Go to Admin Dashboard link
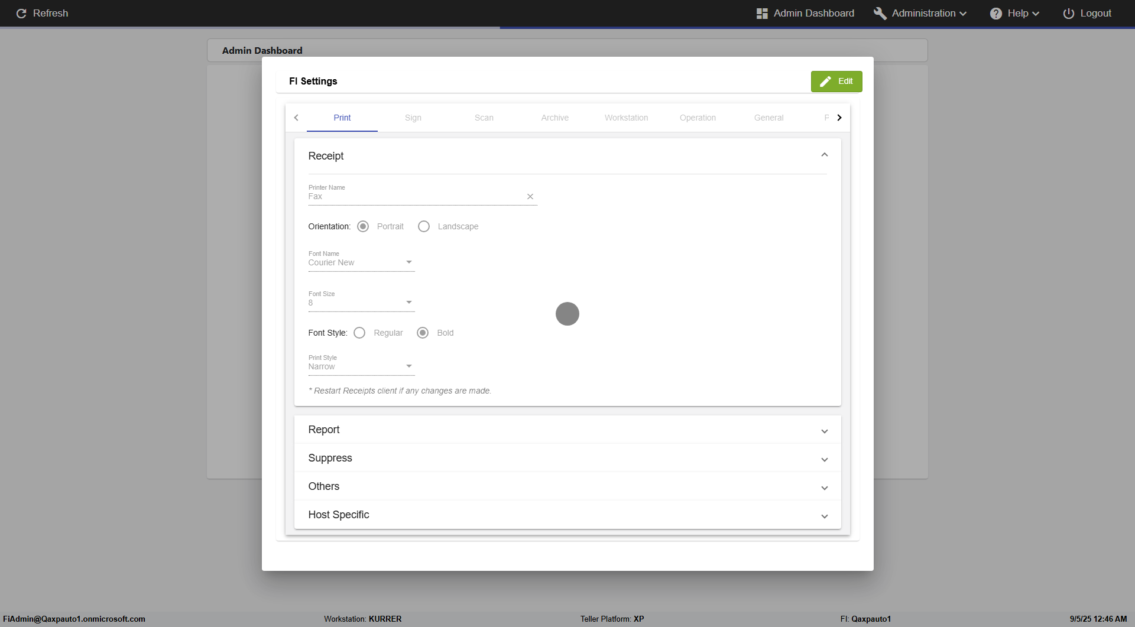This screenshot has width=1135, height=627. (x=806, y=13)
